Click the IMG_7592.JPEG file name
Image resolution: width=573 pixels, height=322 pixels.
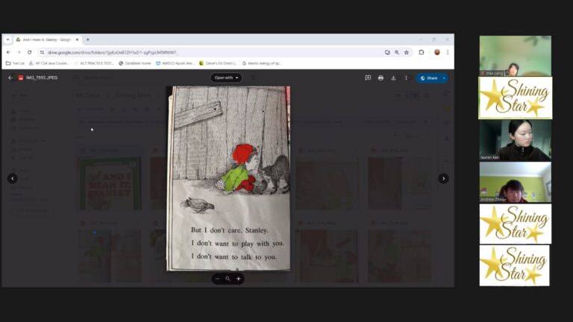[42, 78]
